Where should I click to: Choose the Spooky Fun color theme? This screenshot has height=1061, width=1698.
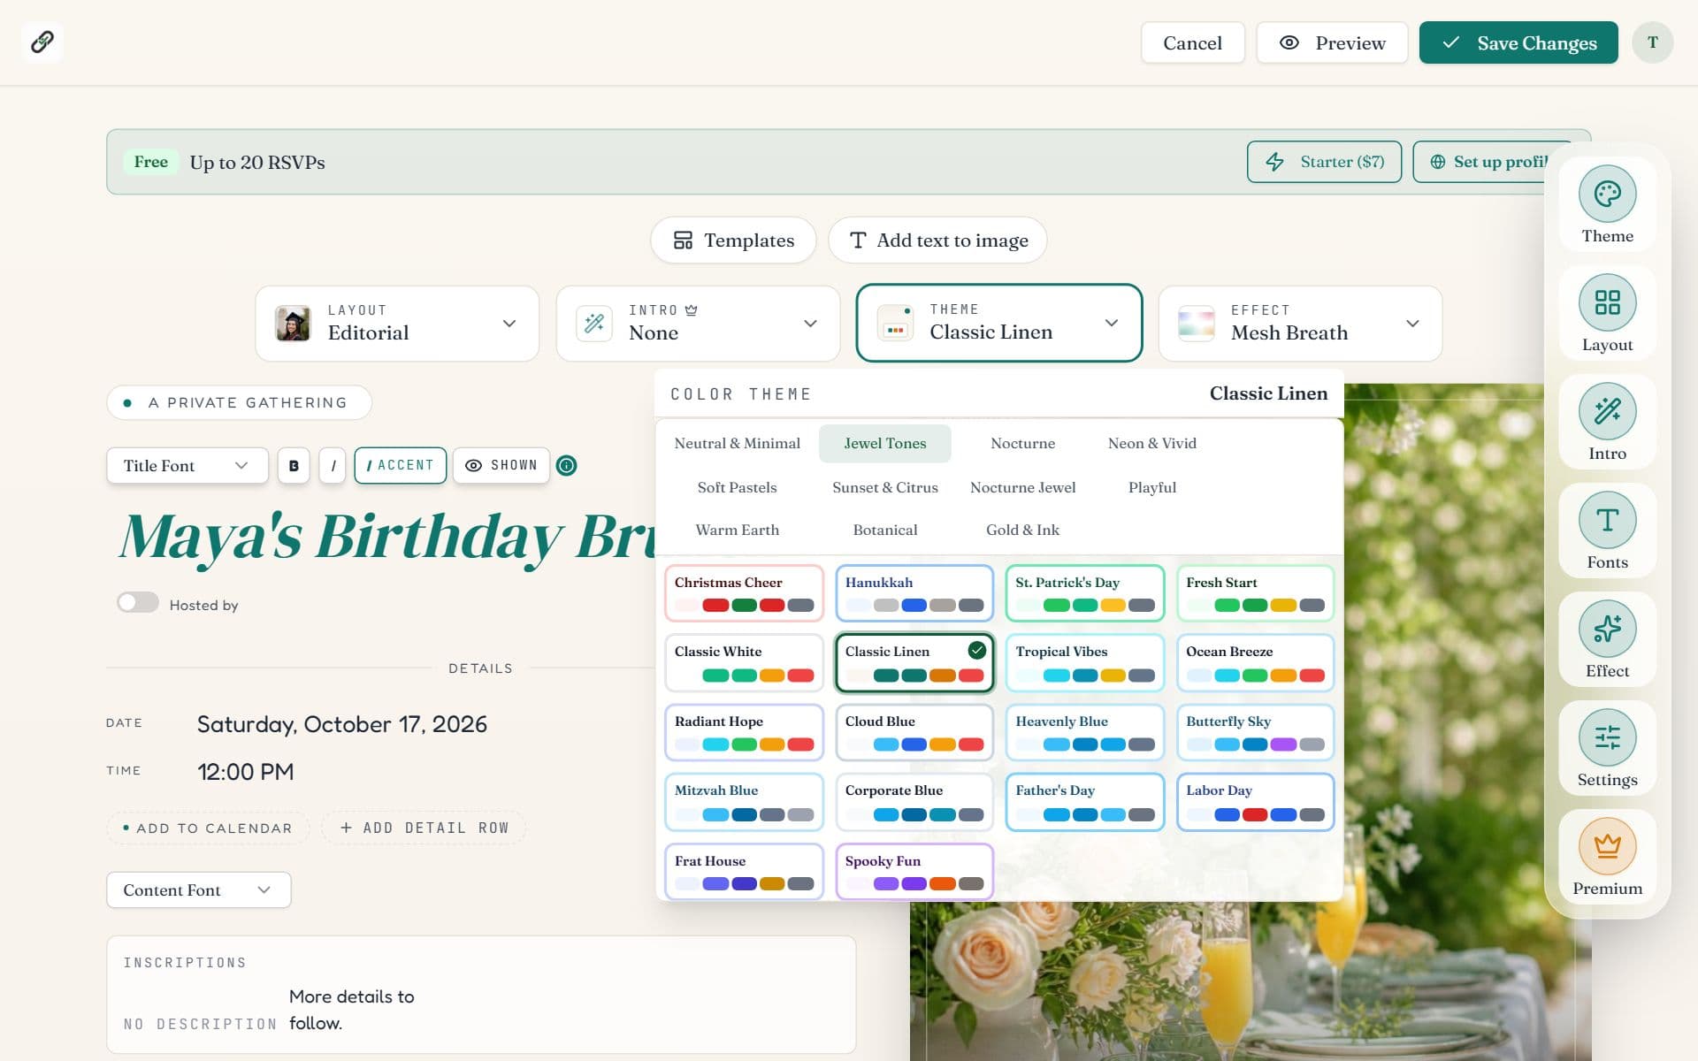pos(914,872)
